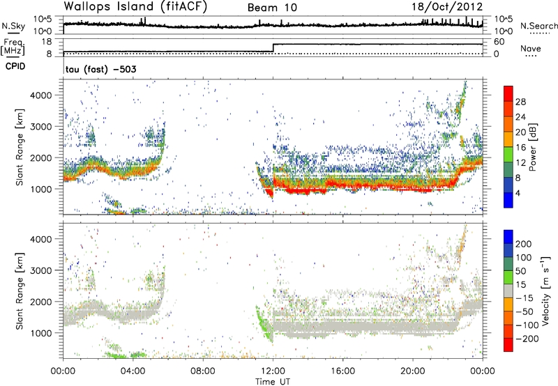The image size is (558, 386).
Task: Click the frequency step at 12:00 UT
Action: (x=273, y=48)
